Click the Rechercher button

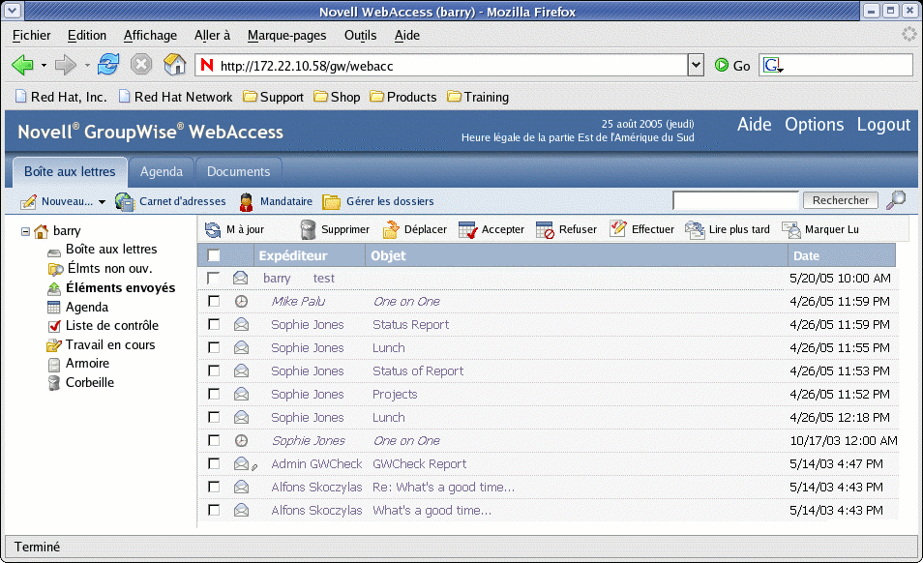[841, 200]
